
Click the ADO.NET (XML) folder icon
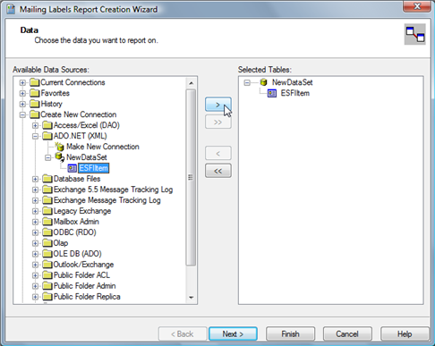pyautogui.click(x=47, y=136)
